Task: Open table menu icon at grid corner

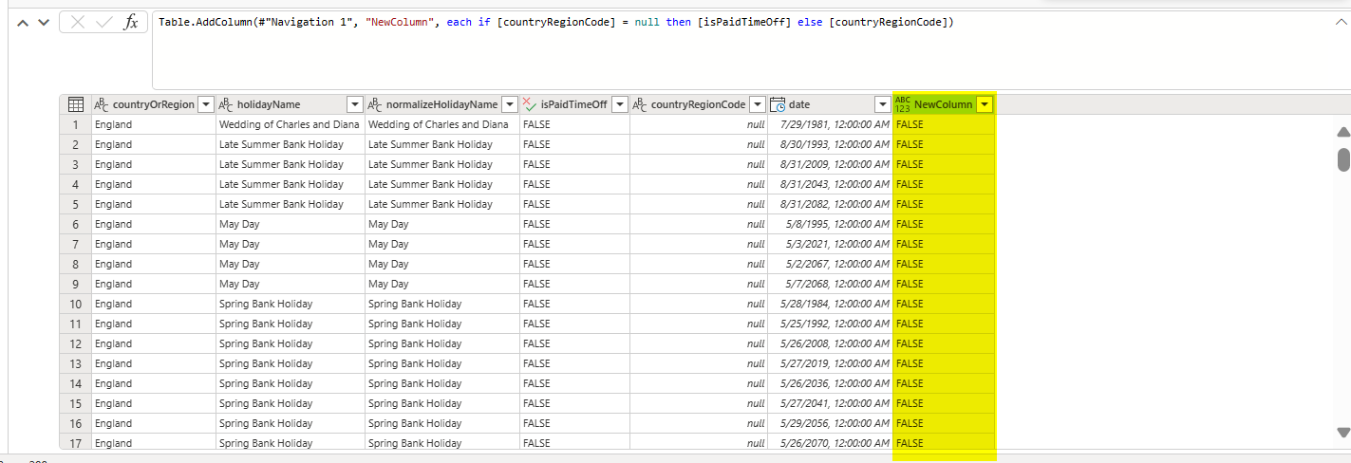Action: [x=76, y=104]
